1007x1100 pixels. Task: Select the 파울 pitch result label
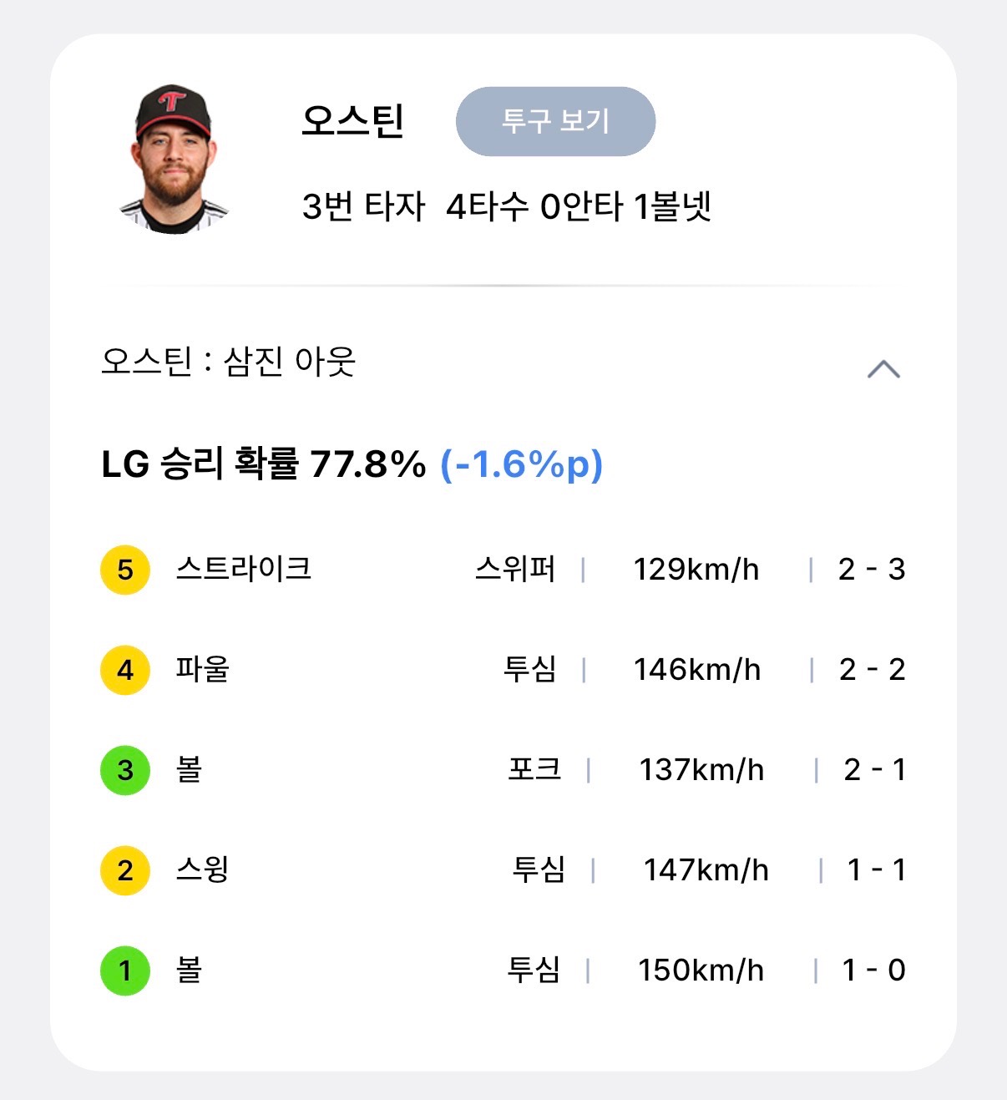(202, 669)
